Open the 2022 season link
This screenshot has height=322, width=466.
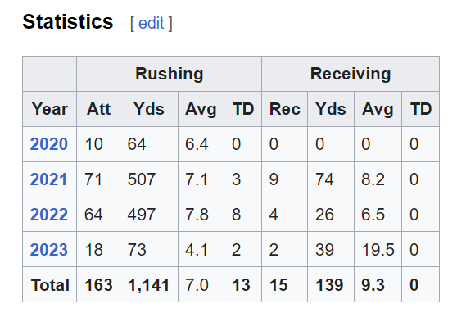click(49, 215)
